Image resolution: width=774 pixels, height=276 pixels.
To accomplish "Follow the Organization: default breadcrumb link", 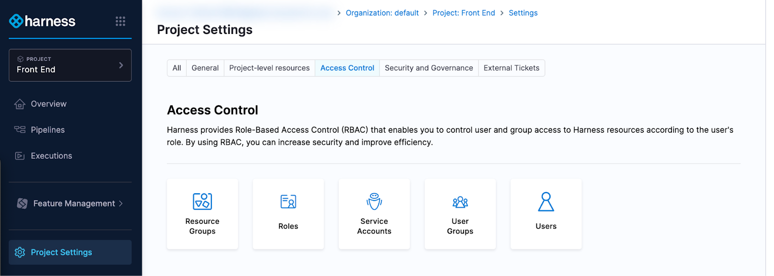I will [382, 13].
